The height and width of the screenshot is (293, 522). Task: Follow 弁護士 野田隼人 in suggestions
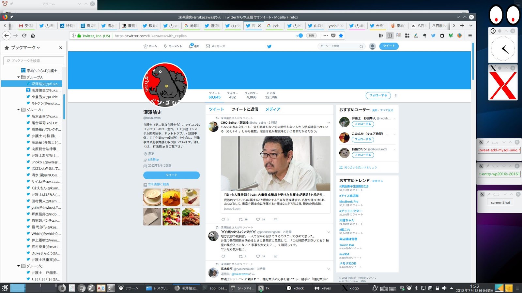[363, 124]
